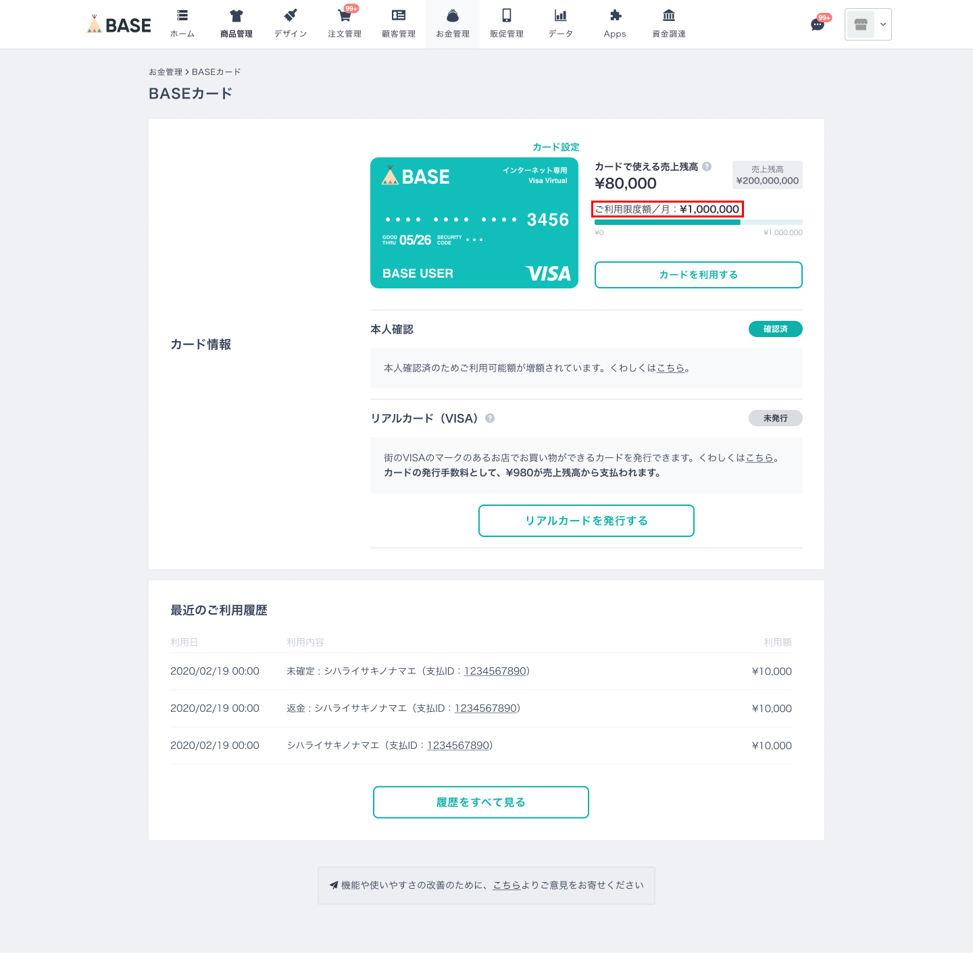Click paper plane feedback icon
973x953 pixels.
pyautogui.click(x=334, y=885)
